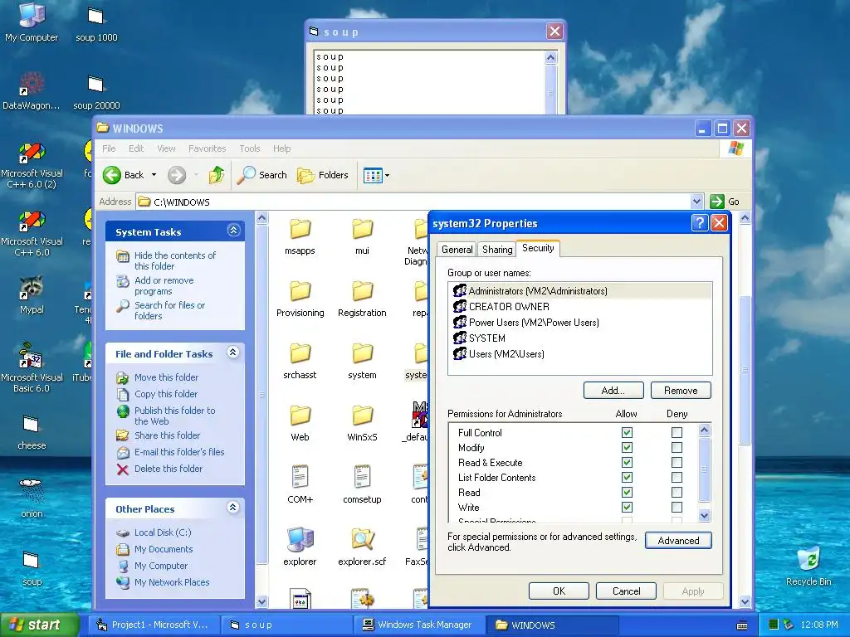The height and width of the screenshot is (637, 850).
Task: Open the Address bar dropdown
Action: [696, 202]
